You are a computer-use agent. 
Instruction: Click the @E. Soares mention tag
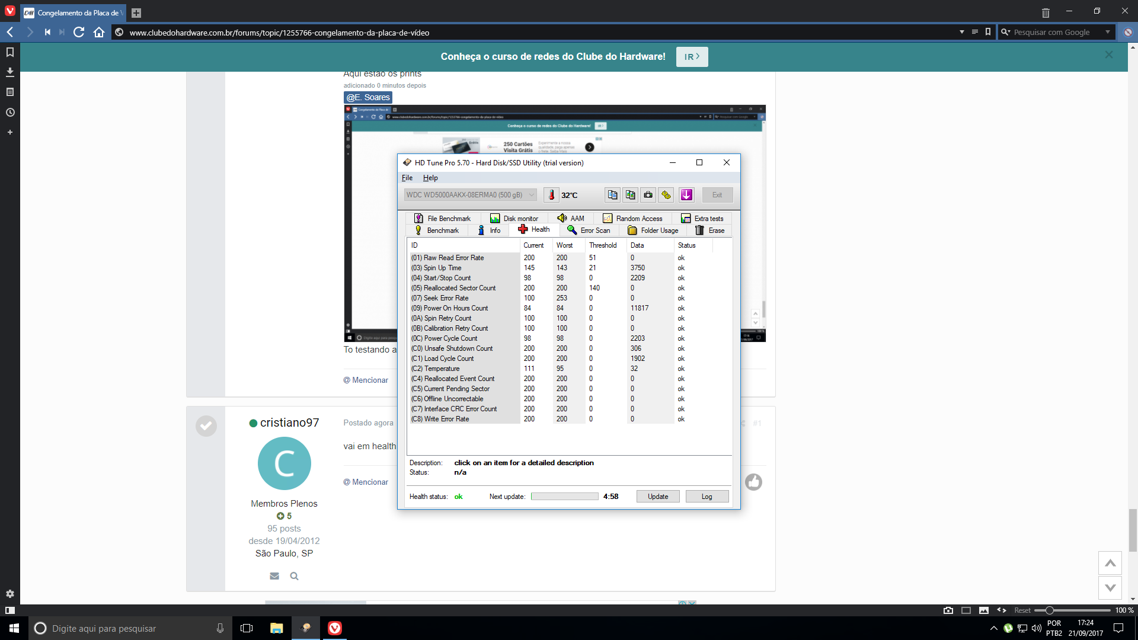368,97
